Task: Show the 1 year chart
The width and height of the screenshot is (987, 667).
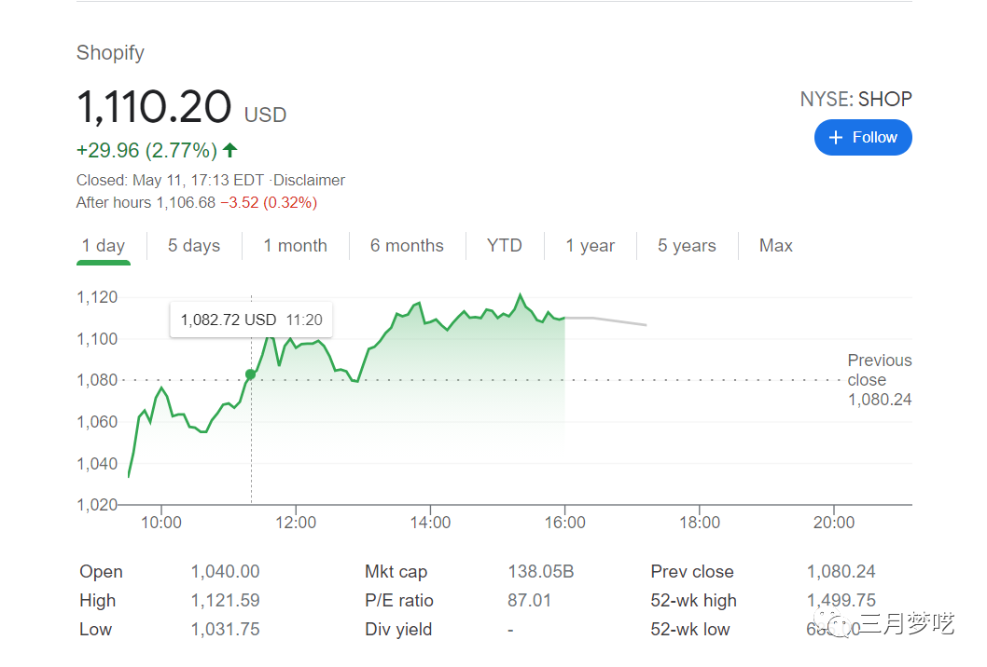Action: 590,246
